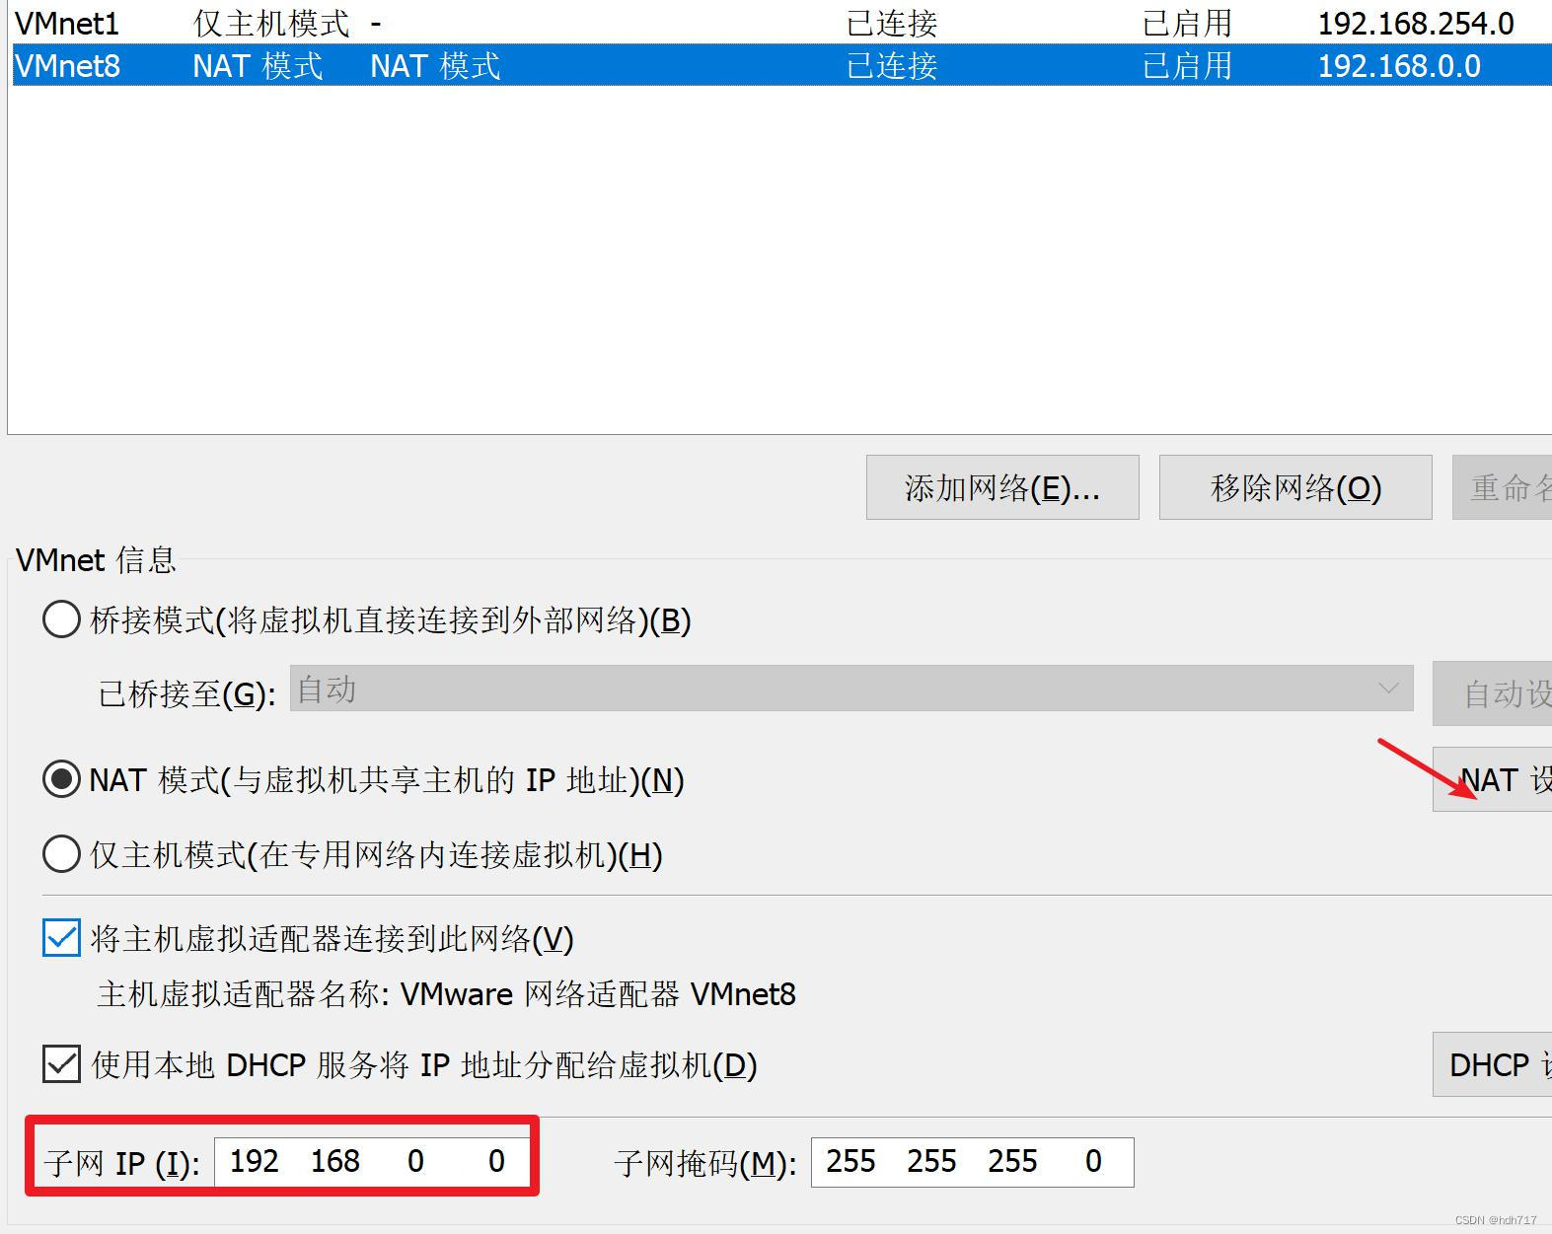The image size is (1552, 1234).
Task: Select NAT 模式 radio button
Action: pos(61,779)
